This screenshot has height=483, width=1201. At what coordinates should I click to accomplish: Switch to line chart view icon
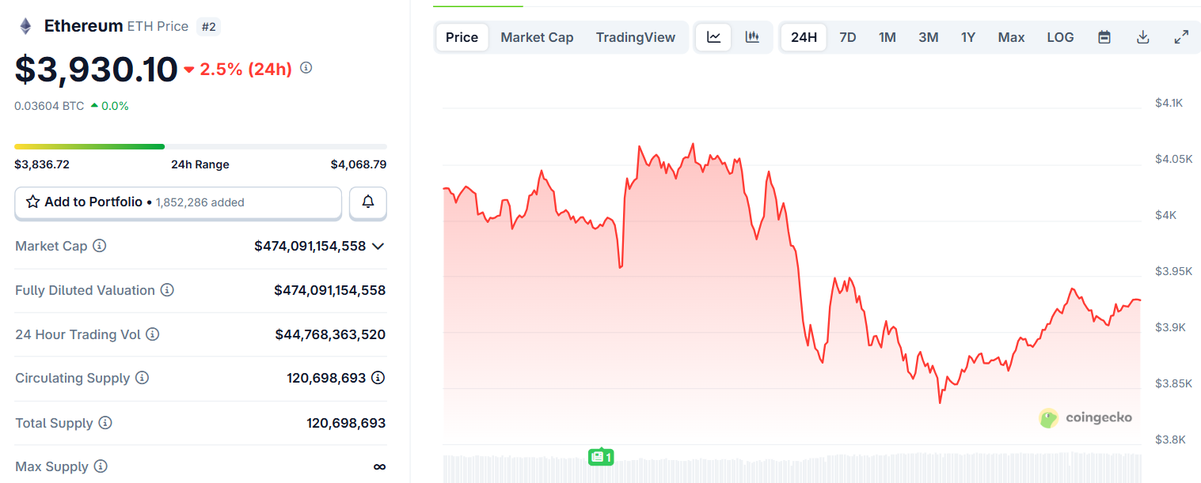point(713,37)
